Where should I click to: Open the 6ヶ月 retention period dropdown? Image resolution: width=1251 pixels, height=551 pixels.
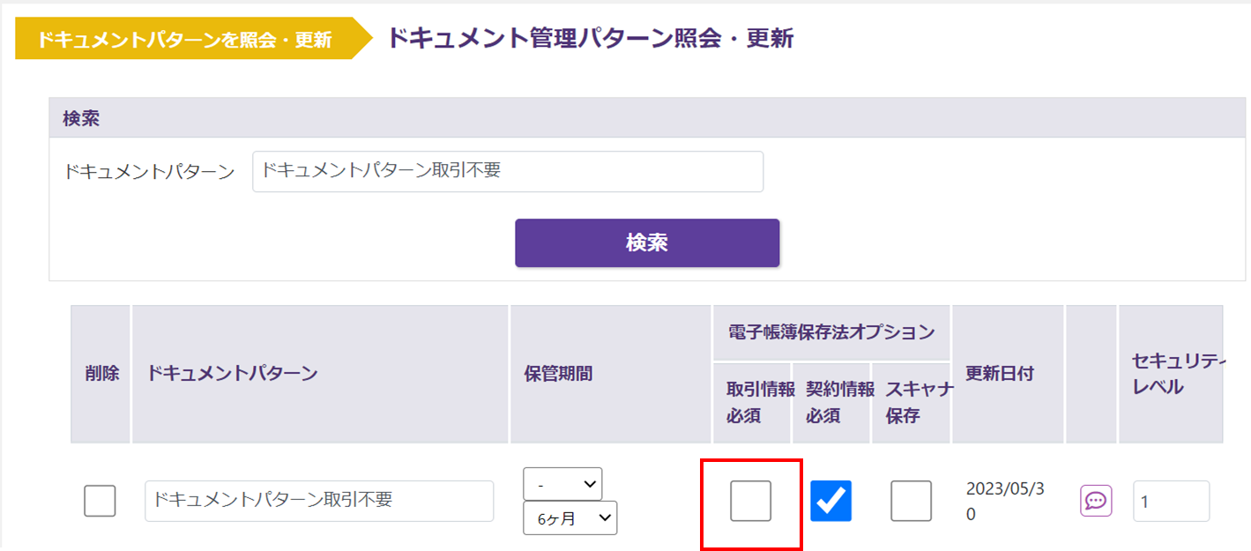pos(570,518)
